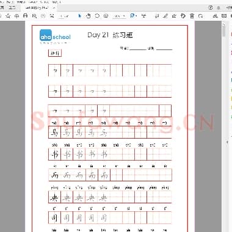Click the trash delete icon

[192, 16]
